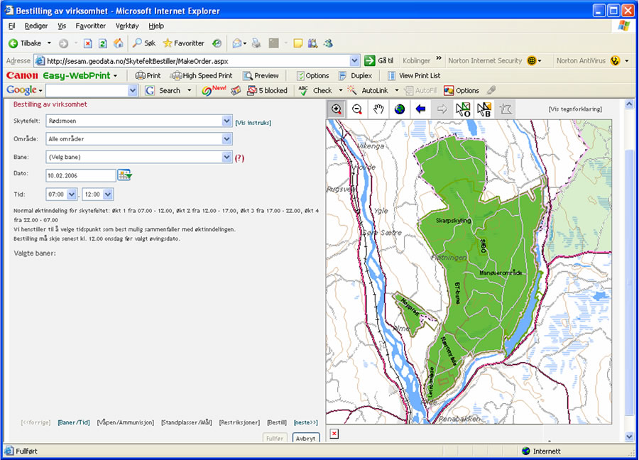Image resolution: width=639 pixels, height=460 pixels.
Task: Go to the Våpen/Ammunisjon step
Action: [x=126, y=422]
